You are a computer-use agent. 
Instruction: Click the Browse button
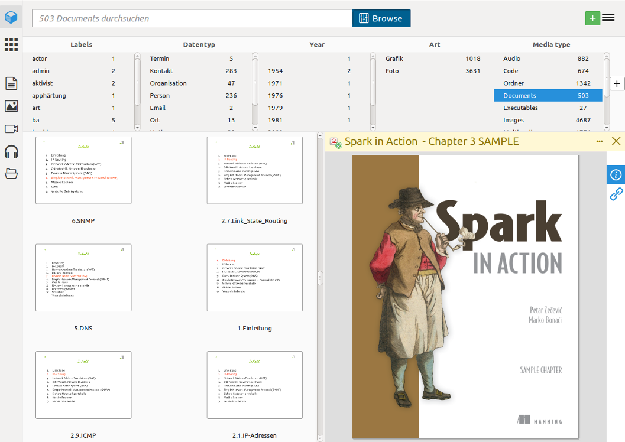point(381,18)
